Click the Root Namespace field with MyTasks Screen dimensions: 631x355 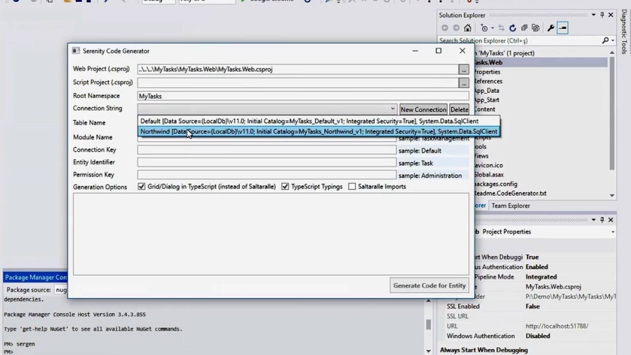[303, 96]
